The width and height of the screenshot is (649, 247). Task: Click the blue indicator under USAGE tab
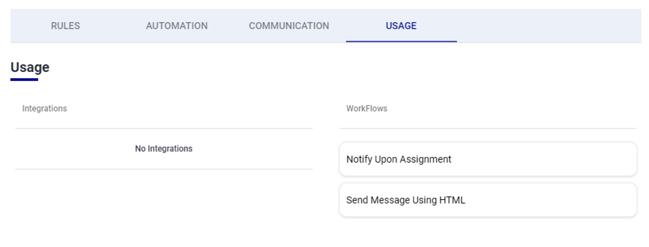401,42
